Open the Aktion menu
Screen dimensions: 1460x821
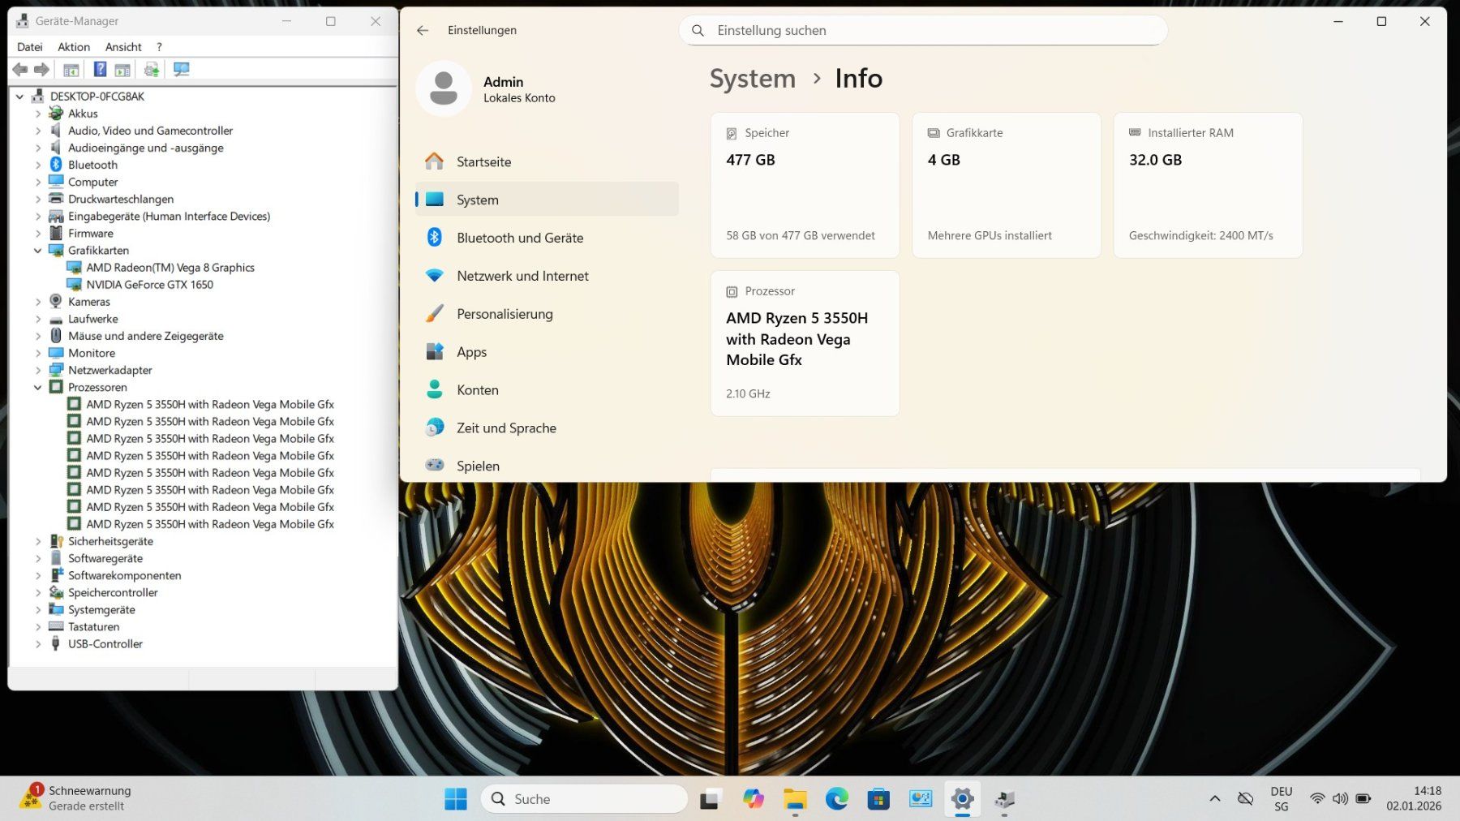tap(73, 46)
